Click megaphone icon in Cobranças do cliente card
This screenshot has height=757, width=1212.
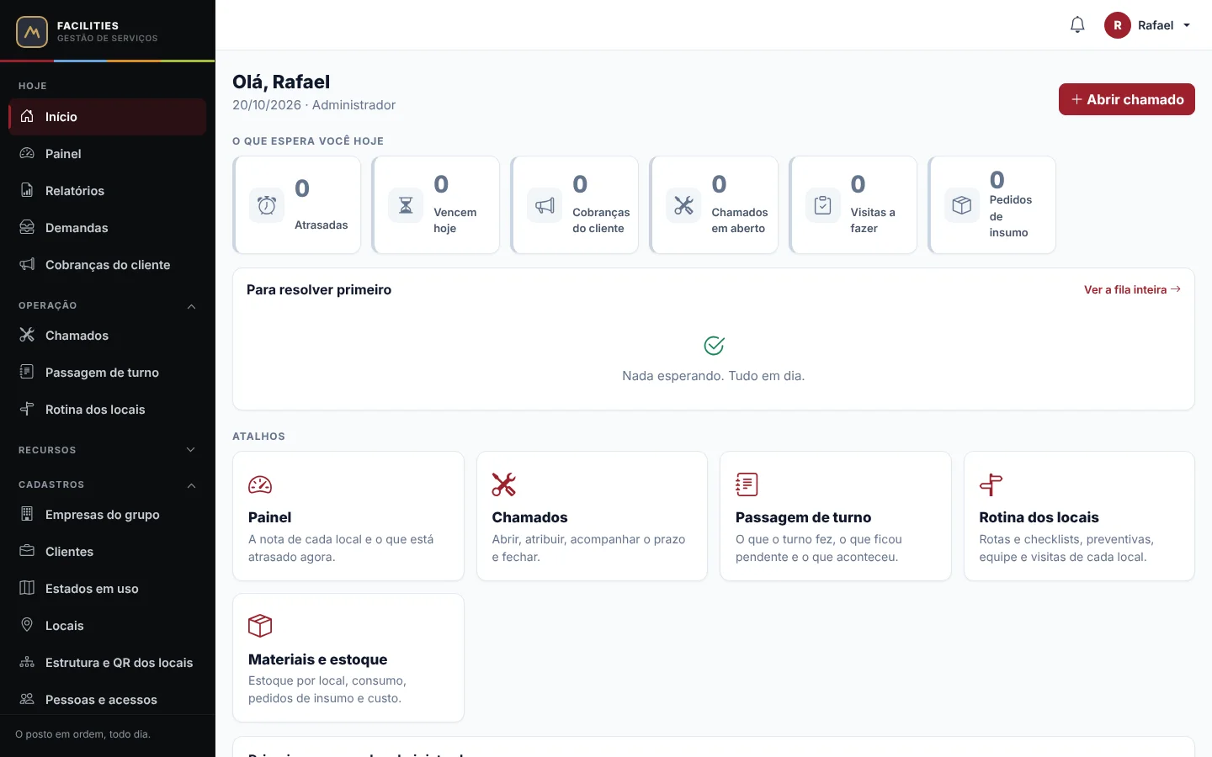[545, 205]
